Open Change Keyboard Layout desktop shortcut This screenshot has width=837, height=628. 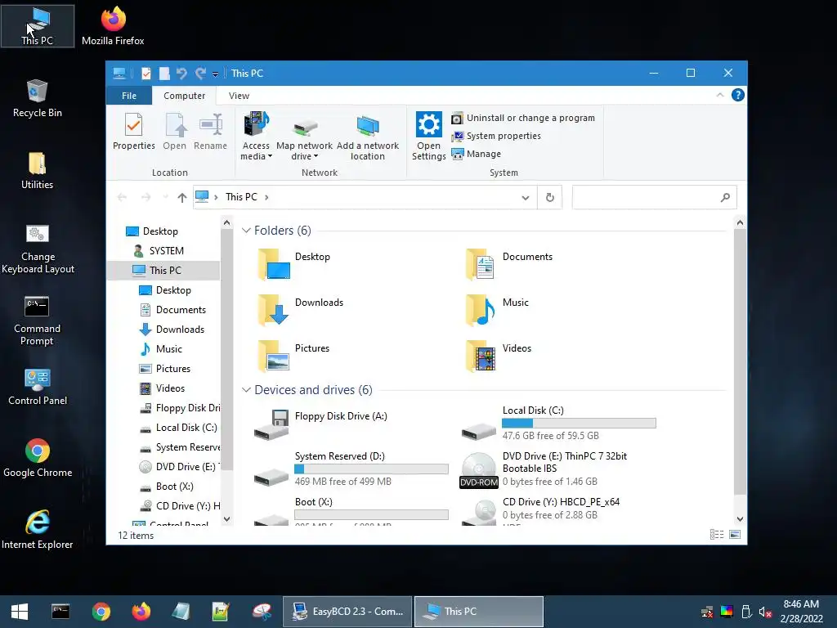pos(38,249)
